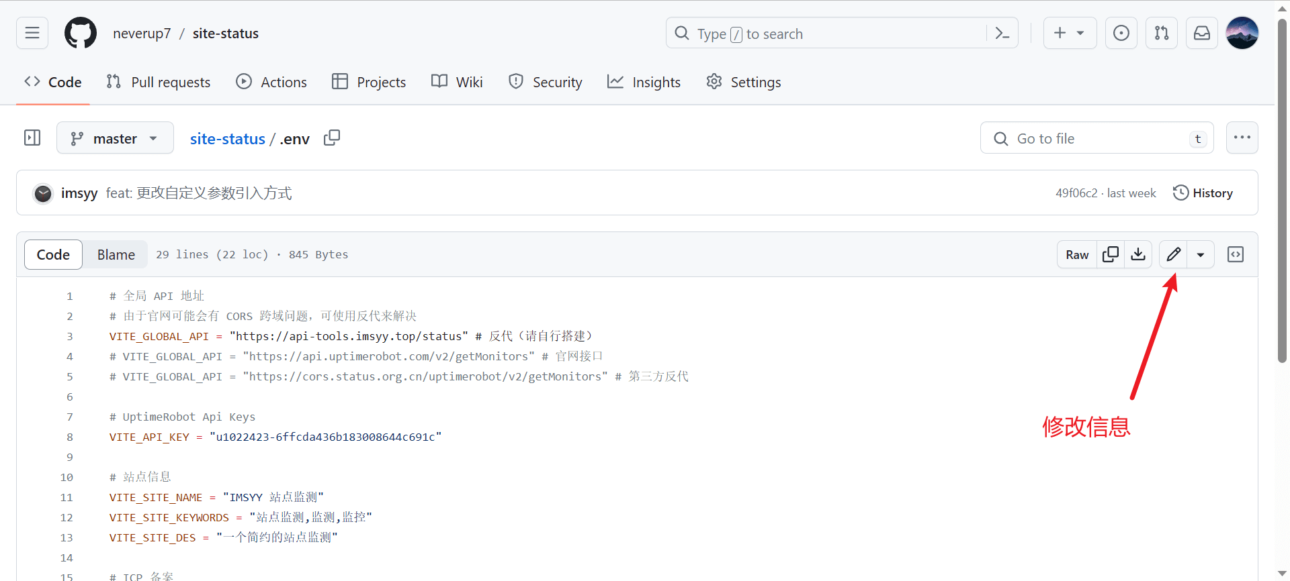Copy the file path next to .env
Image resolution: width=1290 pixels, height=581 pixels.
(332, 138)
